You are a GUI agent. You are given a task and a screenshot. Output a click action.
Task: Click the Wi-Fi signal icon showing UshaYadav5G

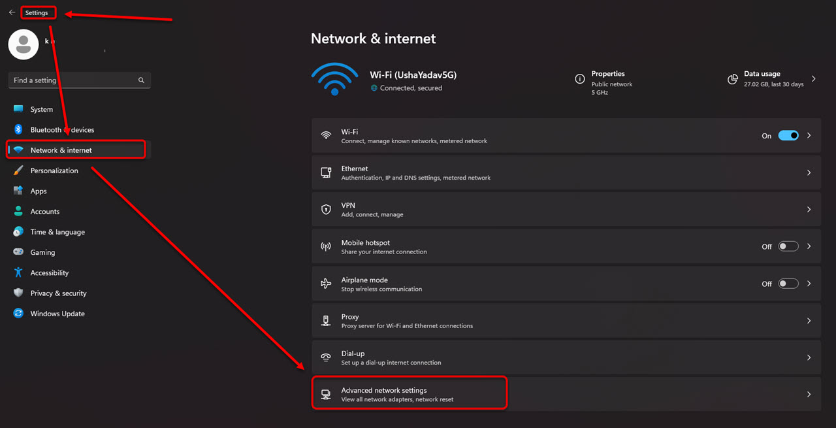(334, 79)
